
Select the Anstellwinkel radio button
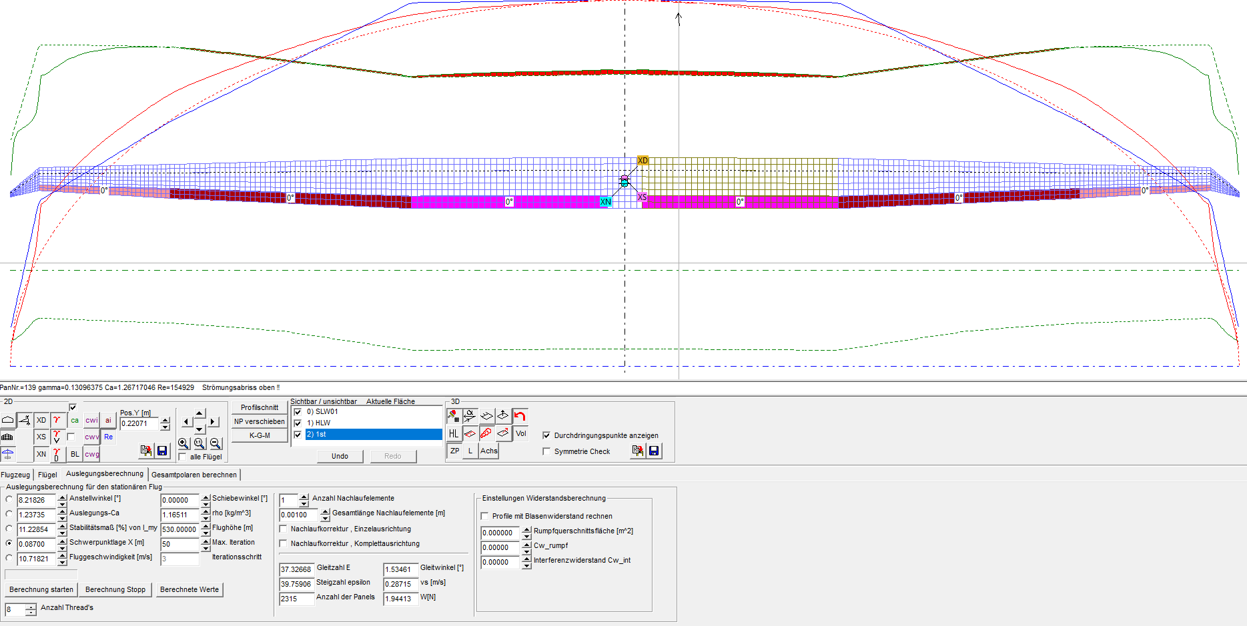[9, 499]
